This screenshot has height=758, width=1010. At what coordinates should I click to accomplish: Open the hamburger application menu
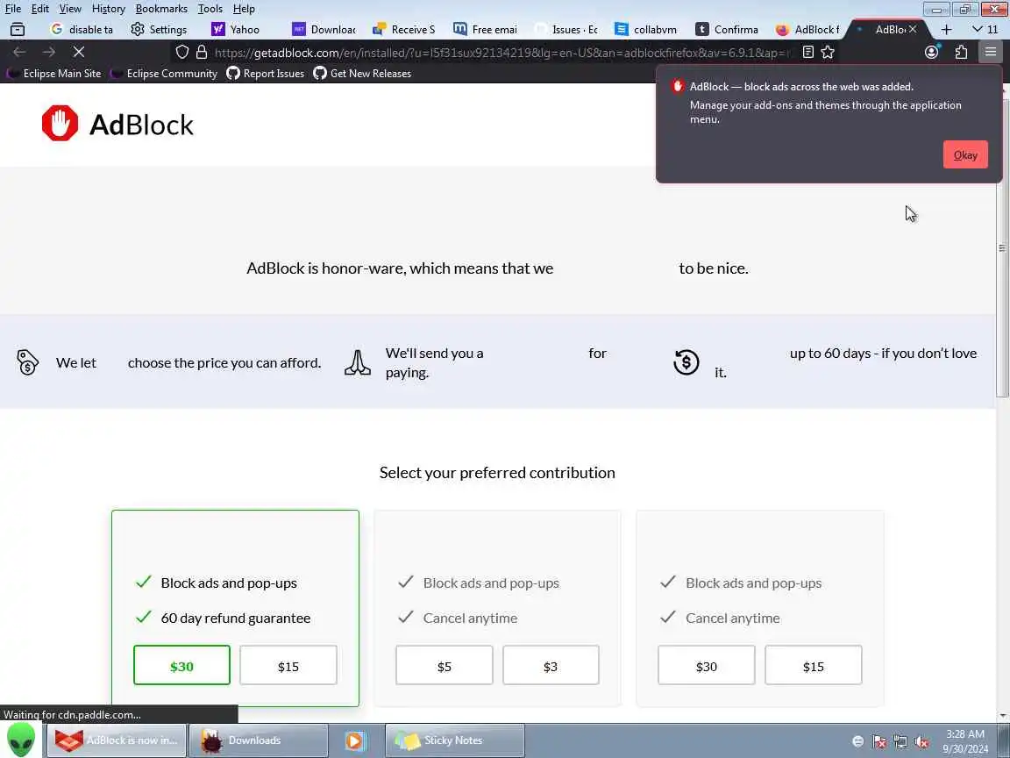[x=991, y=53]
